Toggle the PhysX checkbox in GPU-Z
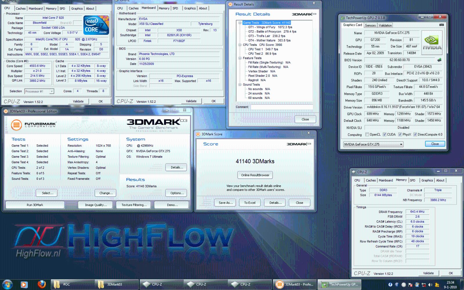The width and height of the screenshot is (464, 290). click(x=400, y=135)
